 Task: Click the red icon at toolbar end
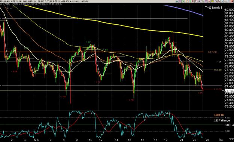click(232, 1)
